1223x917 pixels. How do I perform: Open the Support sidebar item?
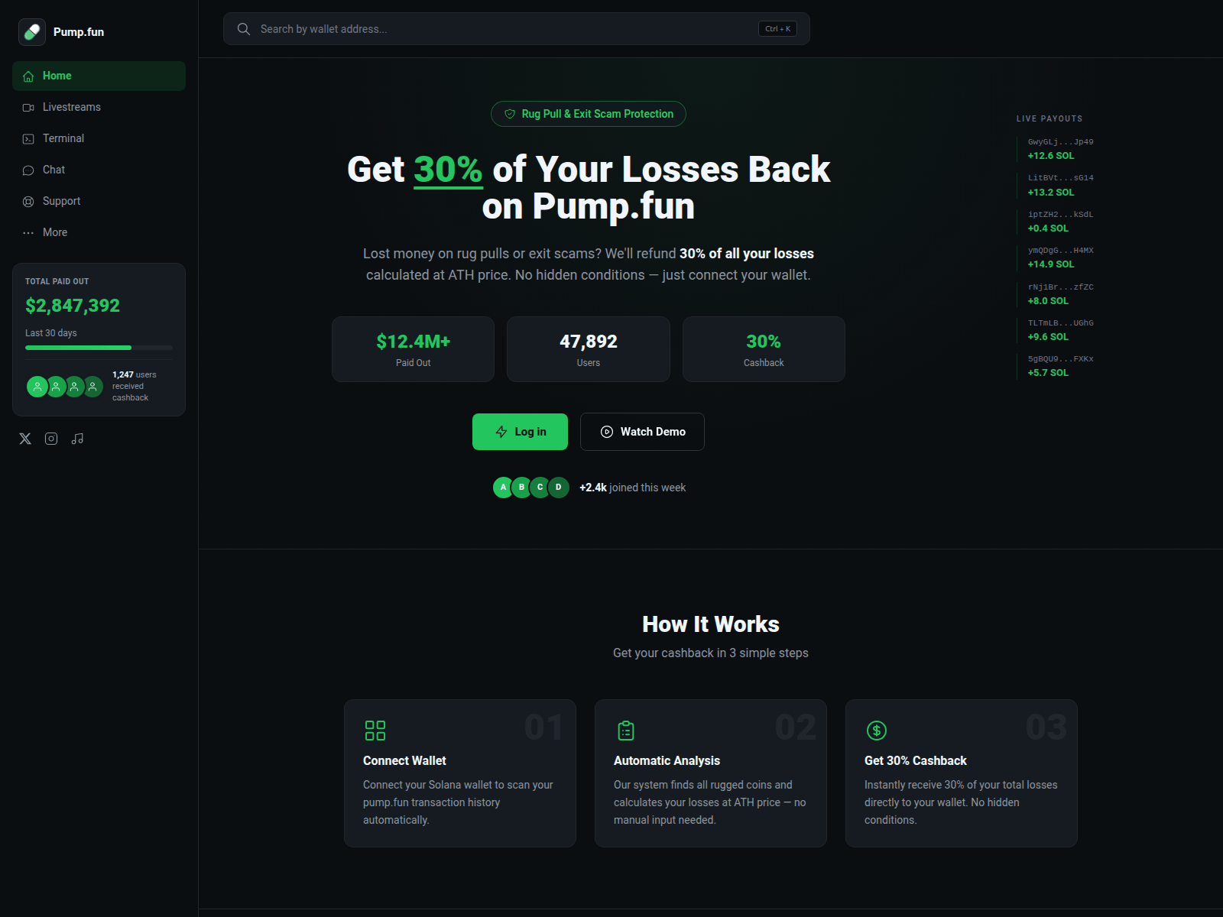point(99,201)
